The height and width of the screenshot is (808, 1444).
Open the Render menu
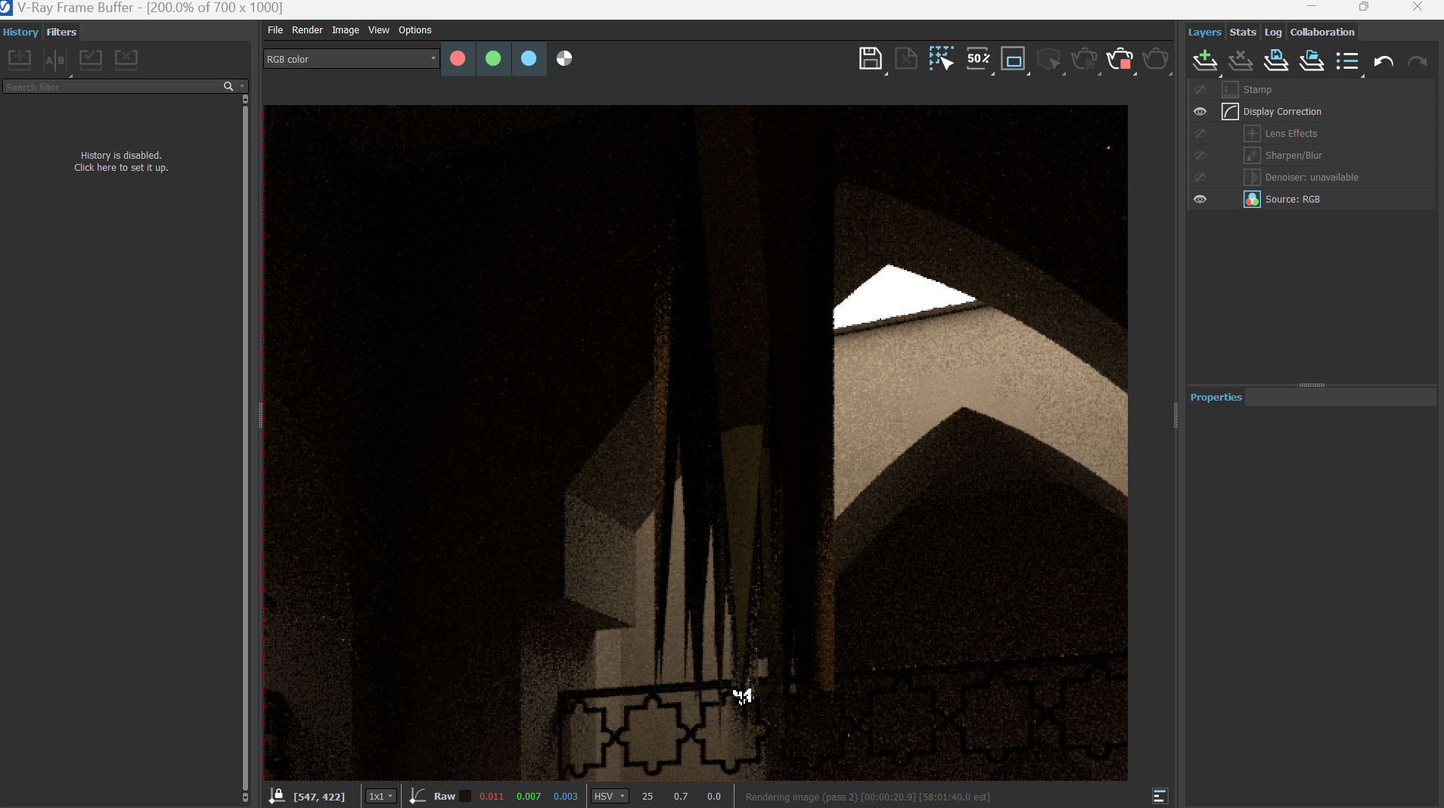click(307, 30)
